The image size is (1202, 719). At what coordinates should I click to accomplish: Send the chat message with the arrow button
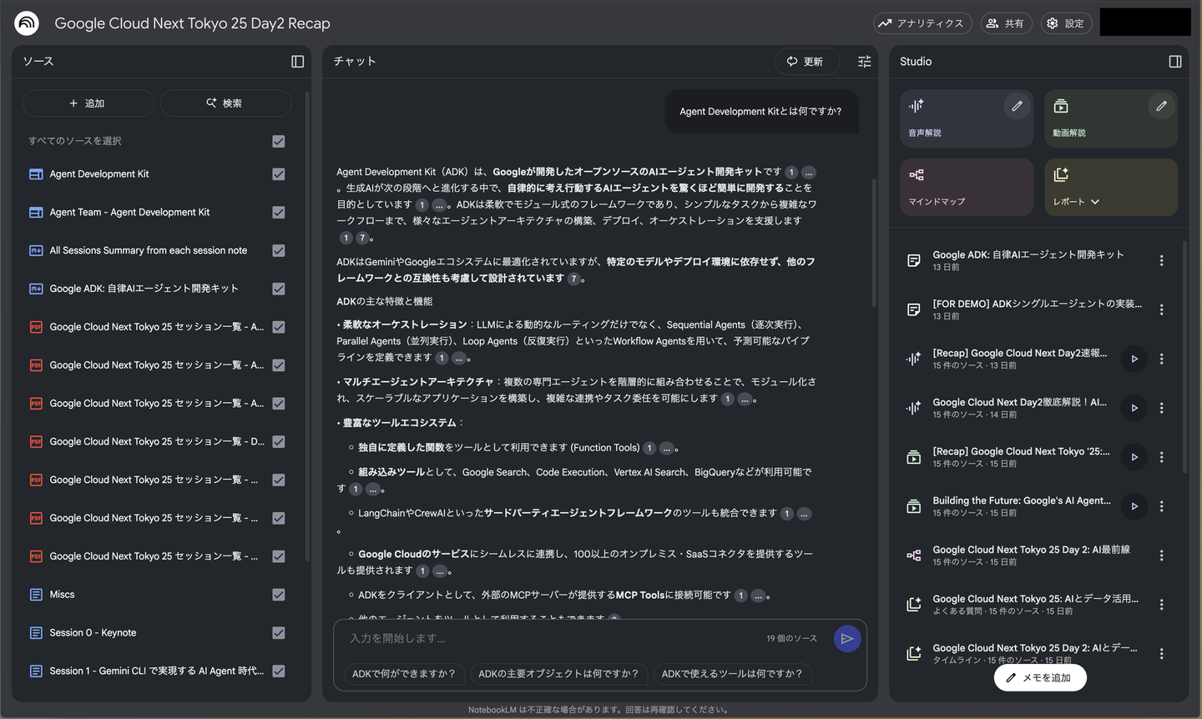846,639
